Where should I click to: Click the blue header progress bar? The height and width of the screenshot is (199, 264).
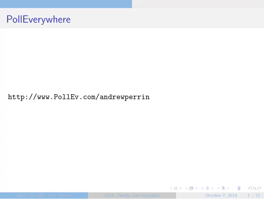(66, 4)
